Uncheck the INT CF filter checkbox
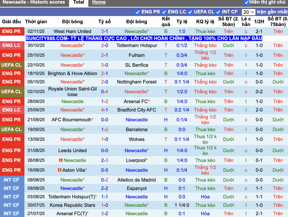Image resolution: width=288 pixels, height=217 pixels. tap(218, 12)
